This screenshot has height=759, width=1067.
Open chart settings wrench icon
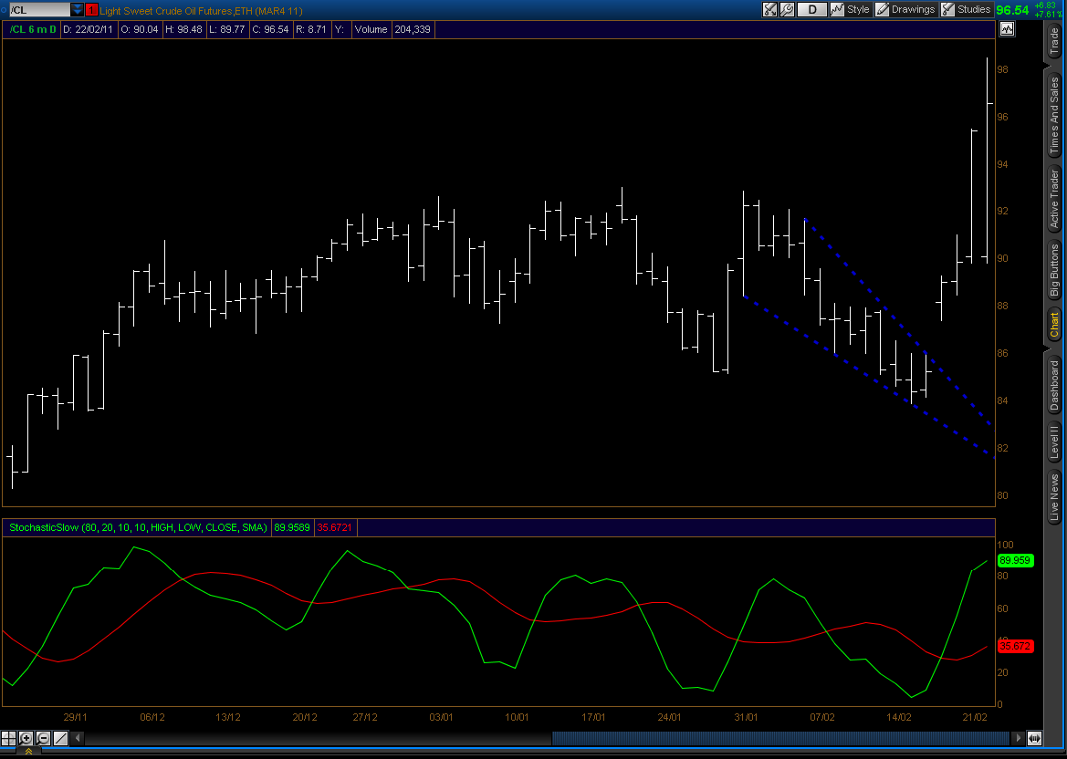point(787,9)
